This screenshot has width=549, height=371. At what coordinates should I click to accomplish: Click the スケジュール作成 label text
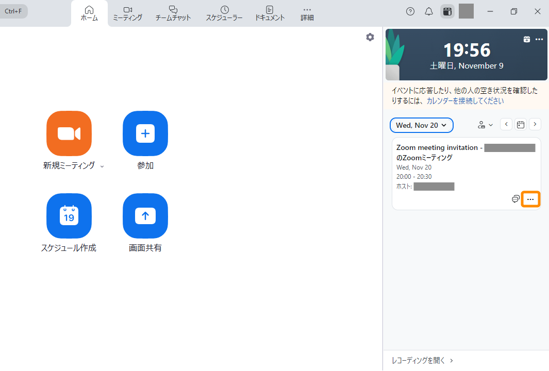[69, 248]
